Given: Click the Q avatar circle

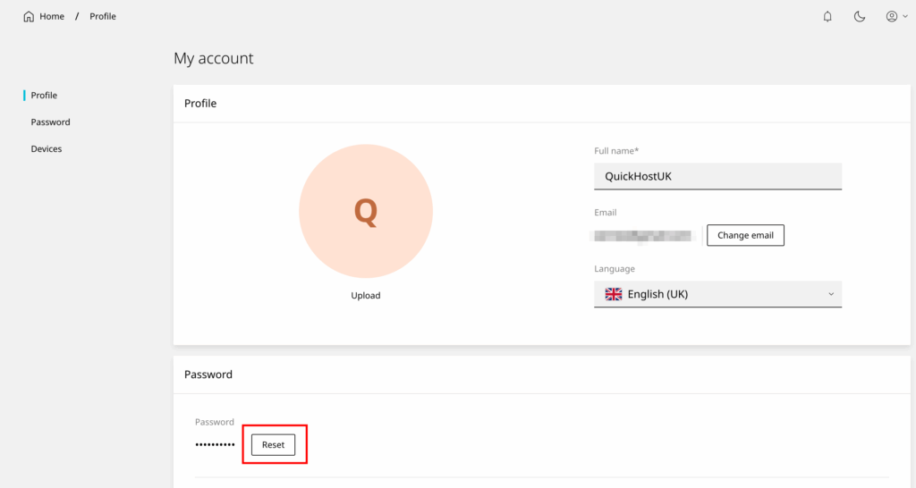Looking at the screenshot, I should 366,211.
